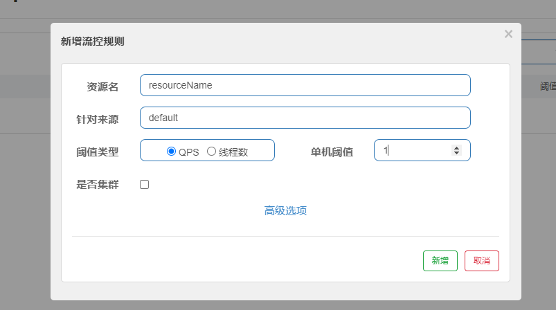
Task: Expand the 高级选项 section
Action: pos(285,210)
